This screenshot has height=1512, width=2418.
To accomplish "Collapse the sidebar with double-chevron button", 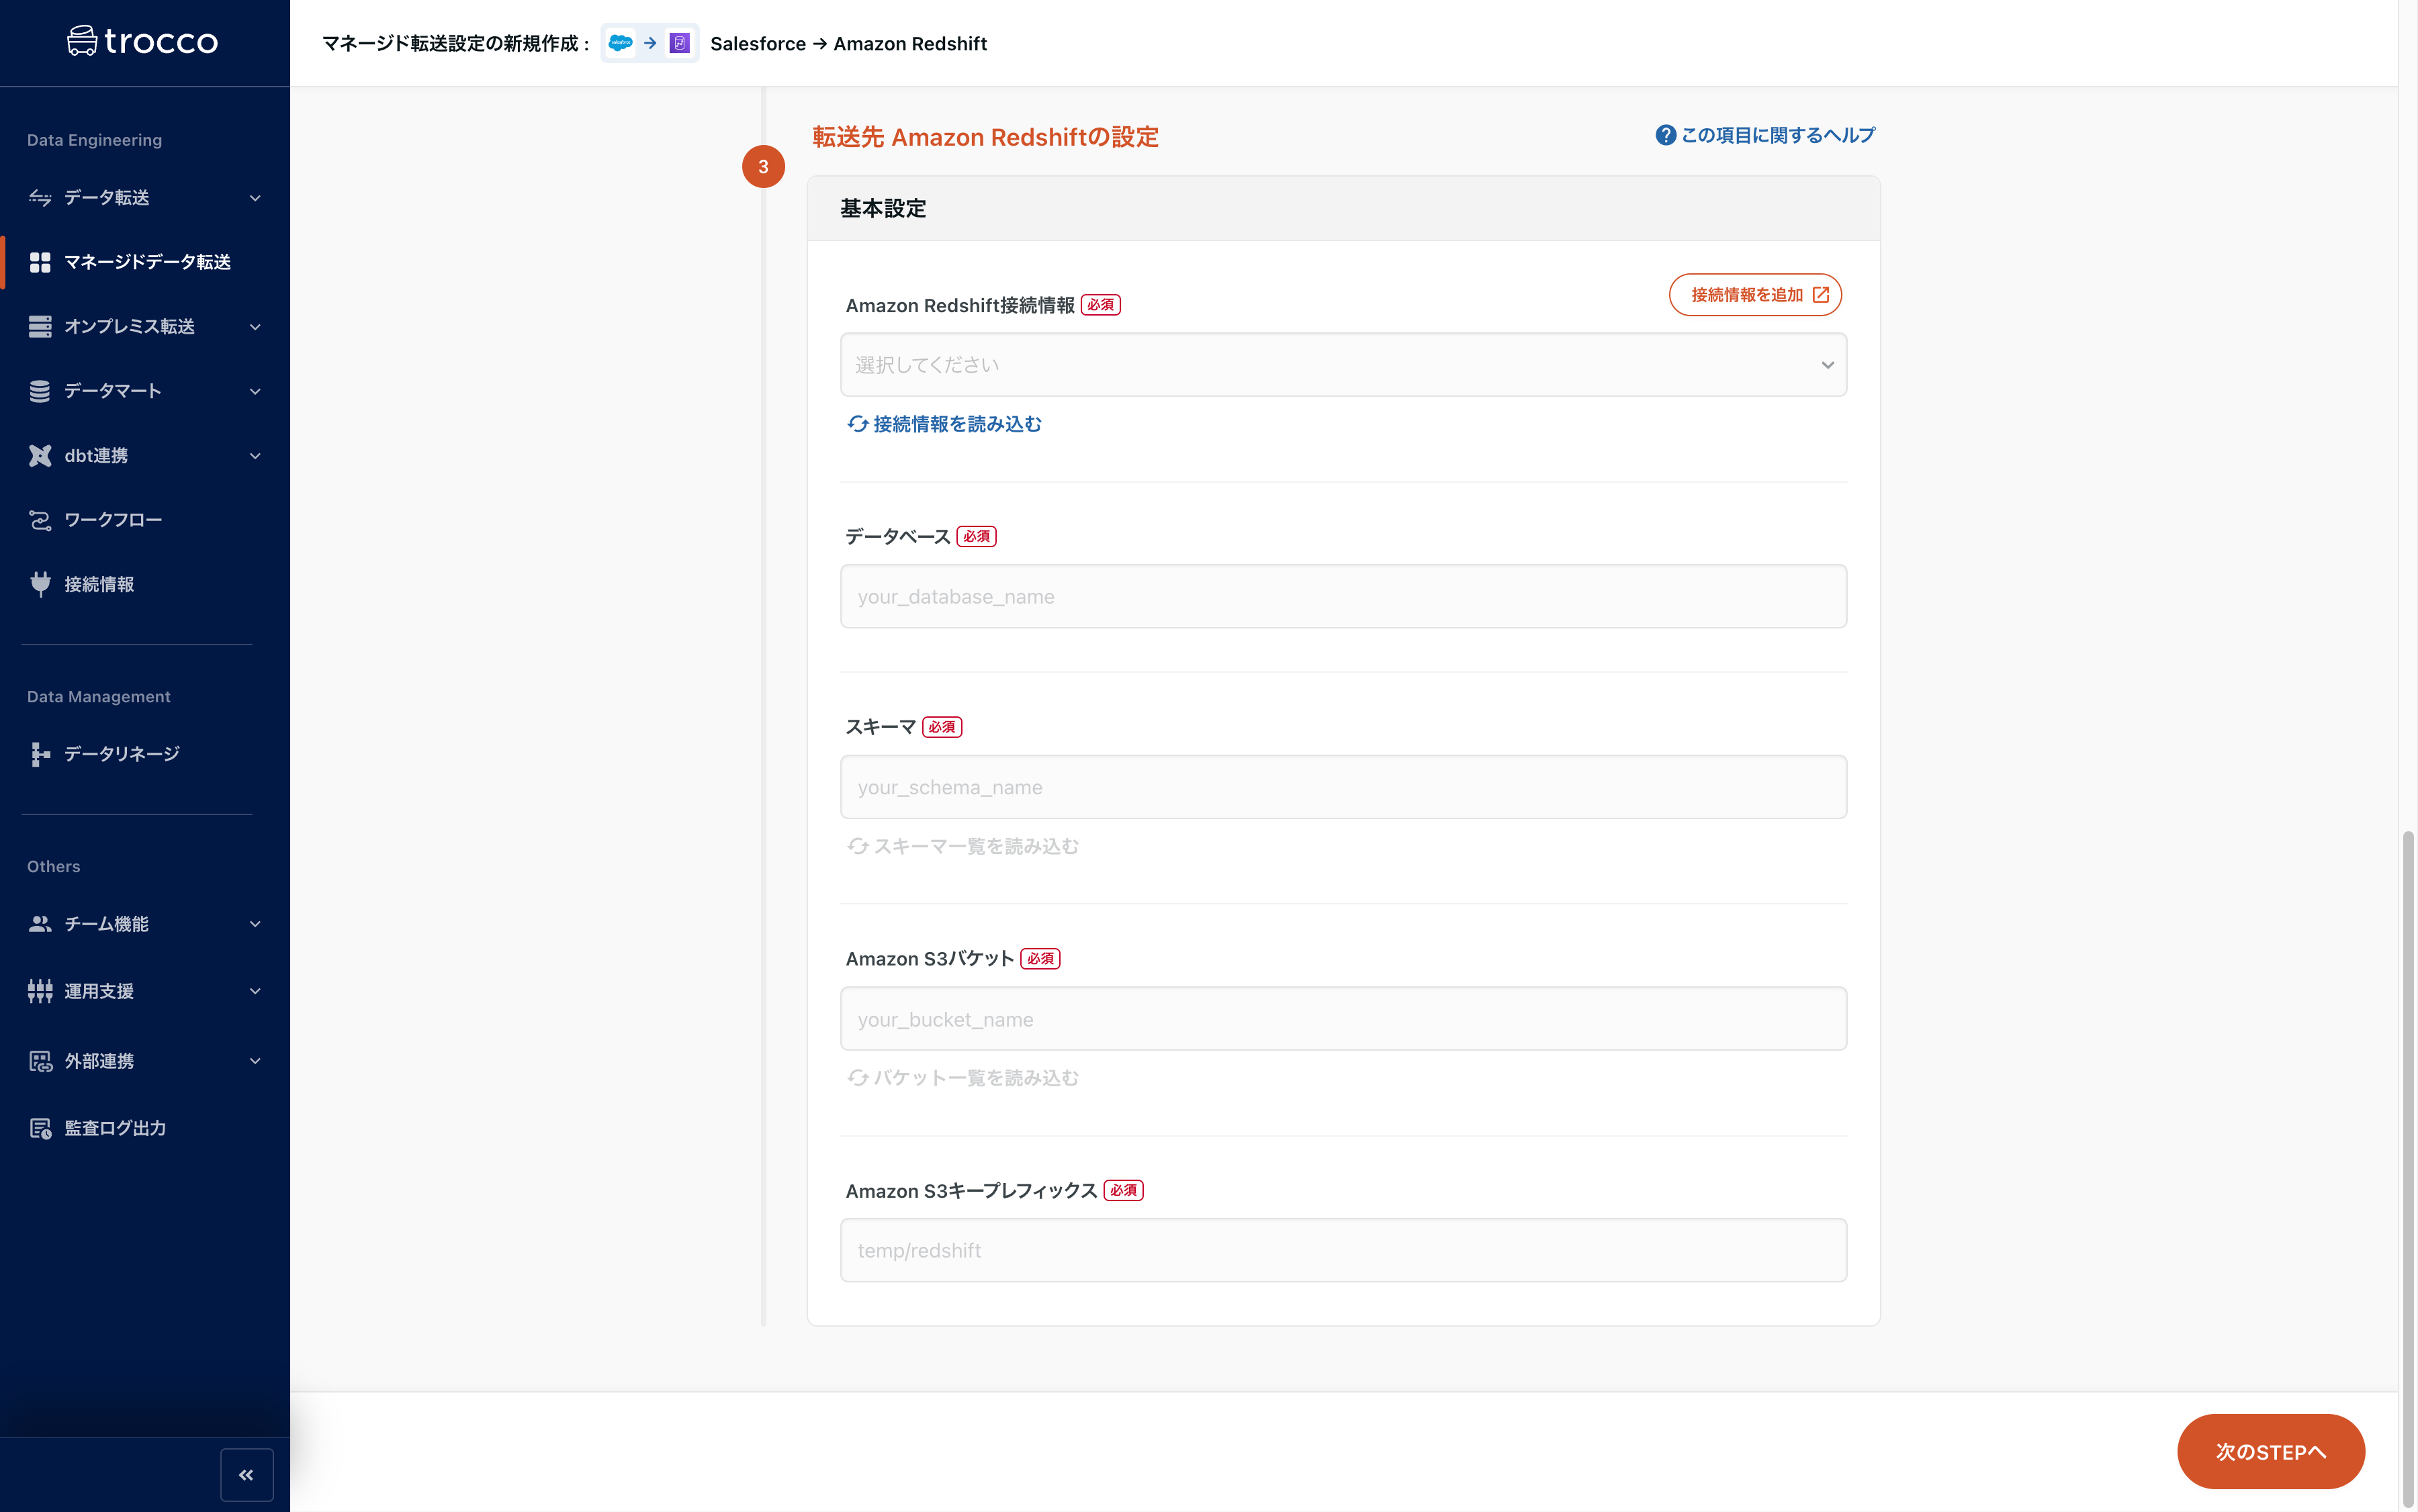I will point(246,1475).
